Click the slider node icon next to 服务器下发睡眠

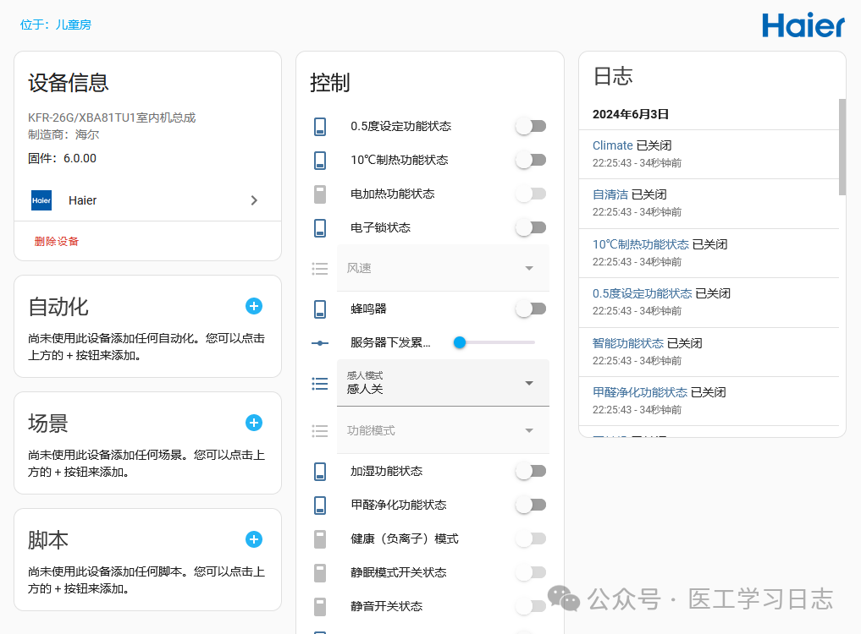319,342
